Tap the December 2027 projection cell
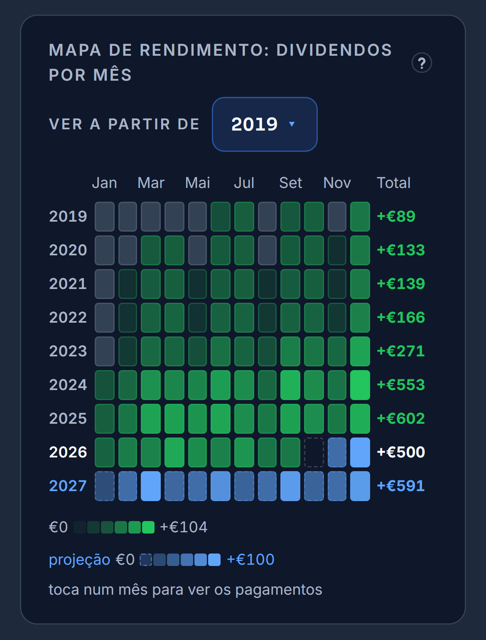 click(360, 486)
